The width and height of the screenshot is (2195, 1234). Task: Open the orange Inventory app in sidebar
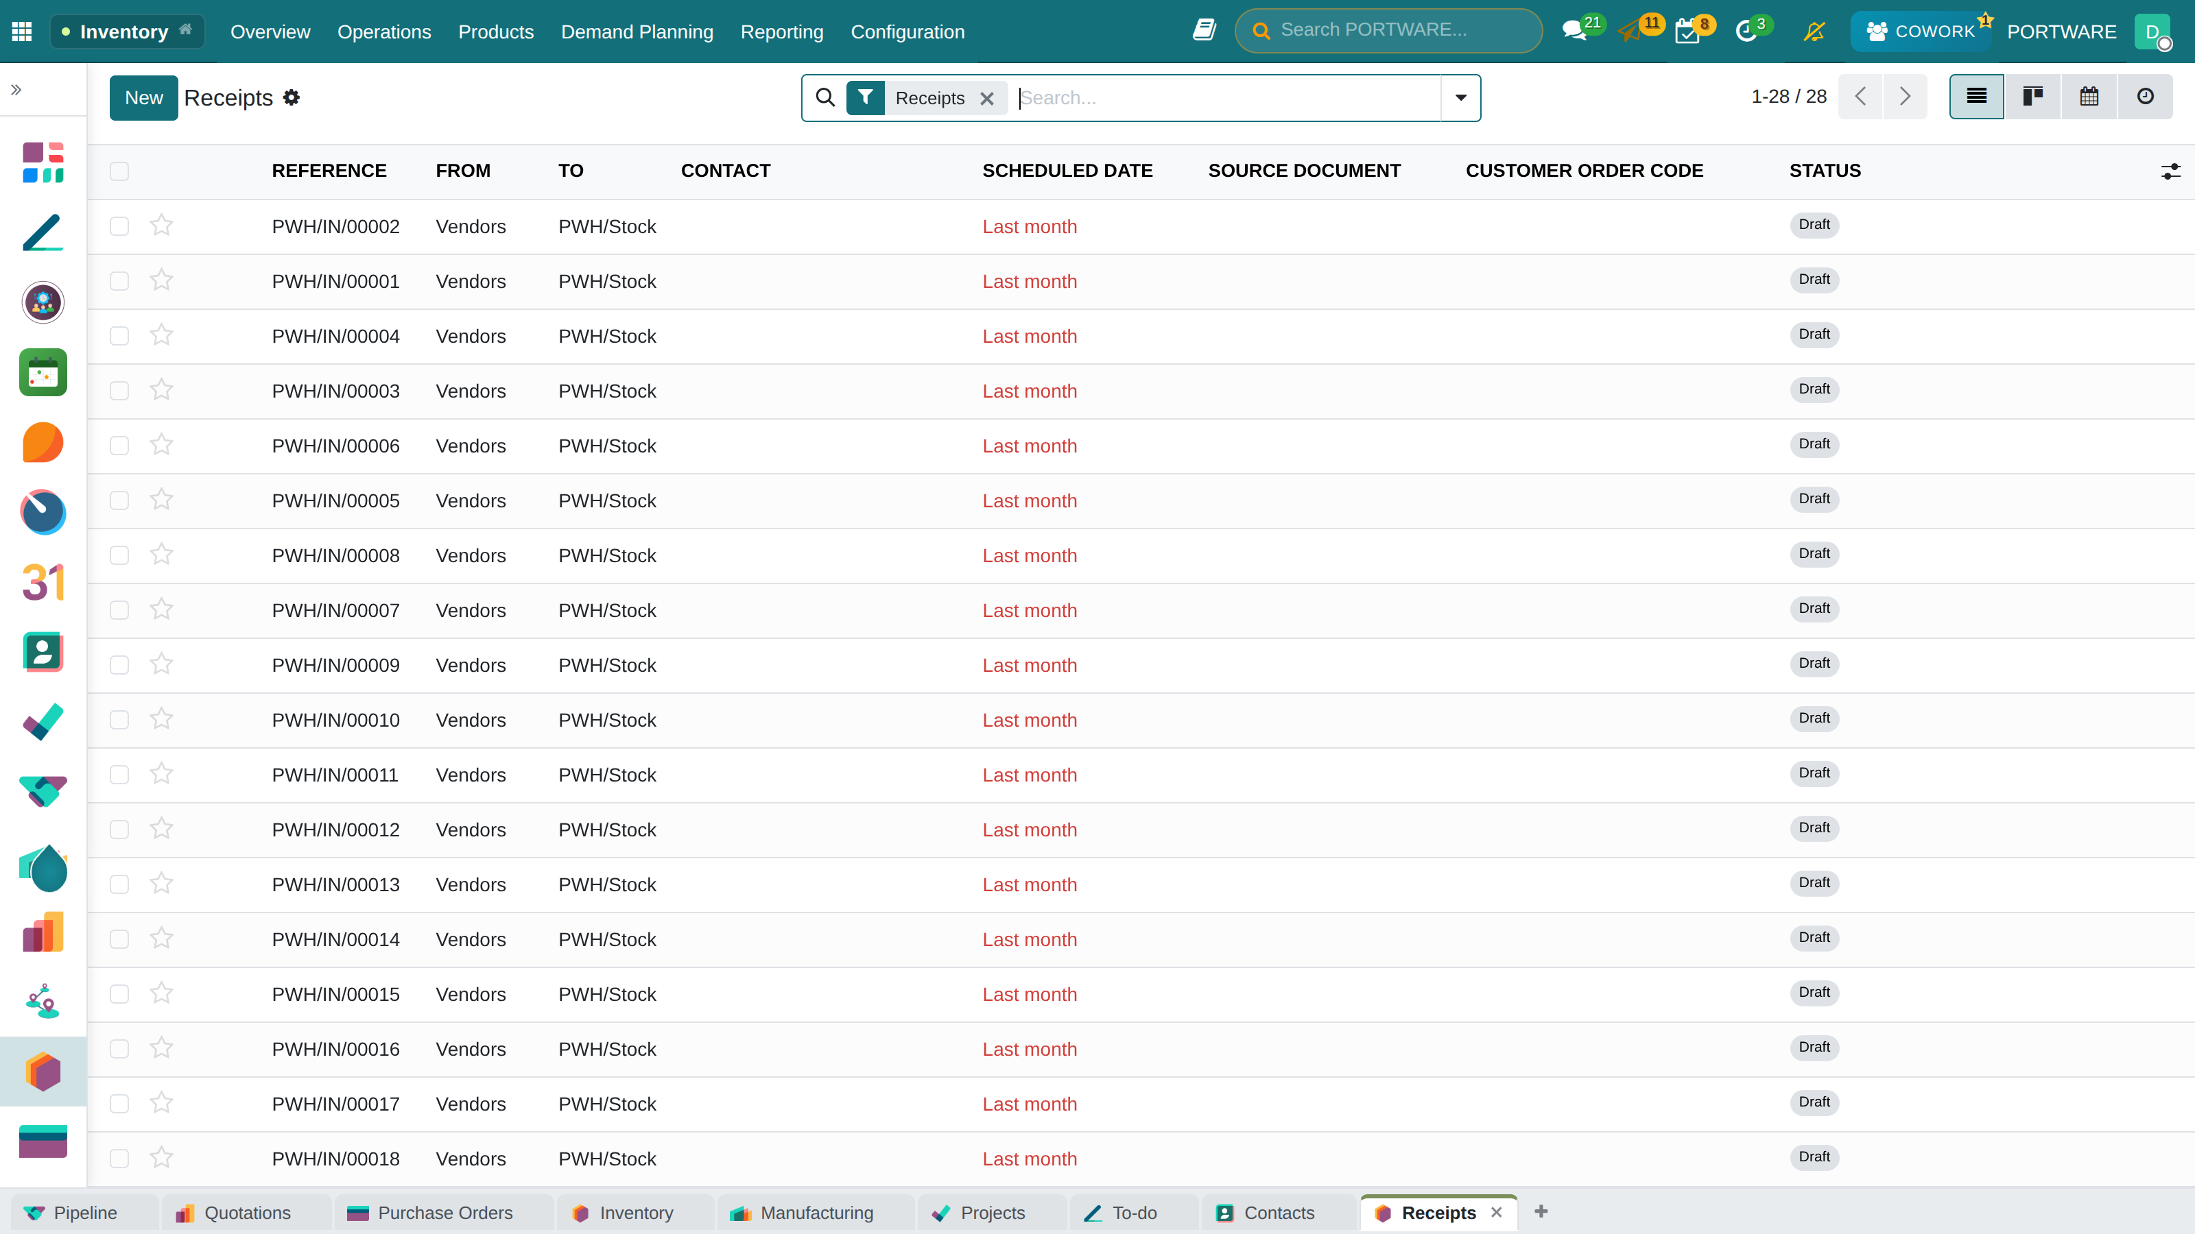[43, 1072]
